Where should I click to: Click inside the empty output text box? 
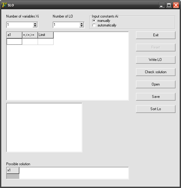44,127
